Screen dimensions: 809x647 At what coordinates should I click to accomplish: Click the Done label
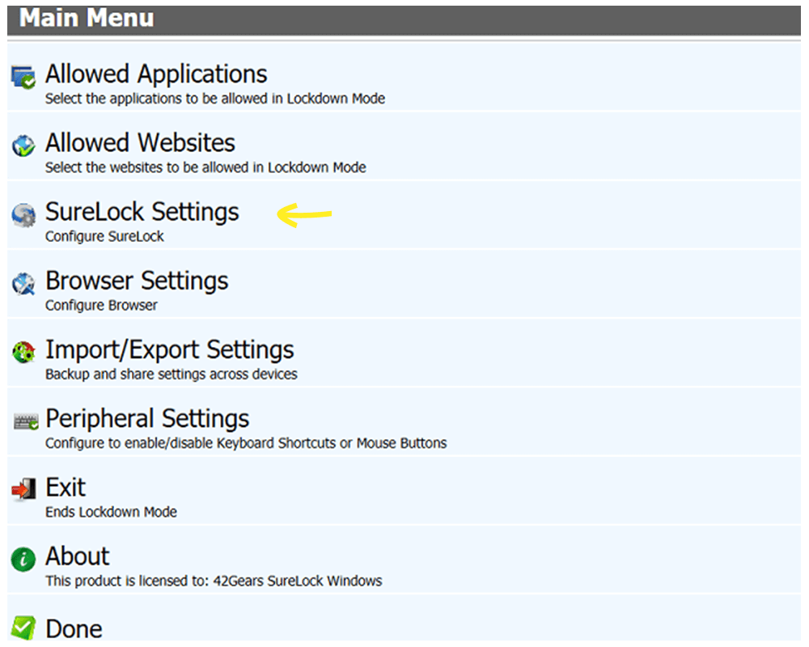pos(74,629)
